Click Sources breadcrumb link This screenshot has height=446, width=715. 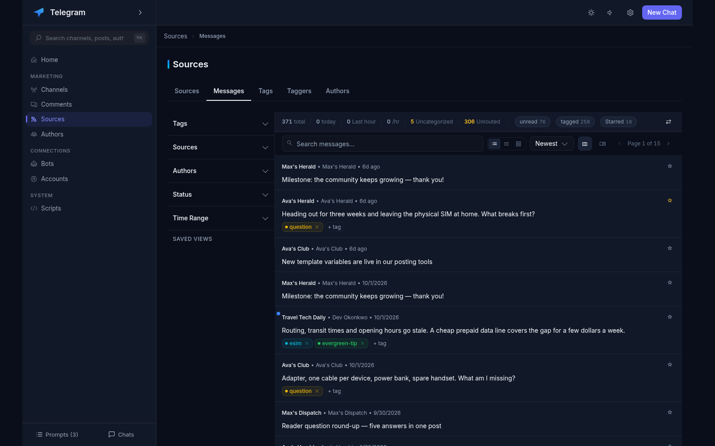pos(176,36)
